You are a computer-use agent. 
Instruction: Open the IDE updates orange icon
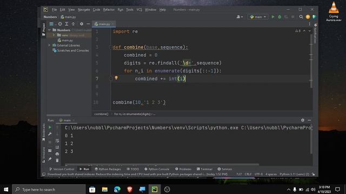pos(308,17)
